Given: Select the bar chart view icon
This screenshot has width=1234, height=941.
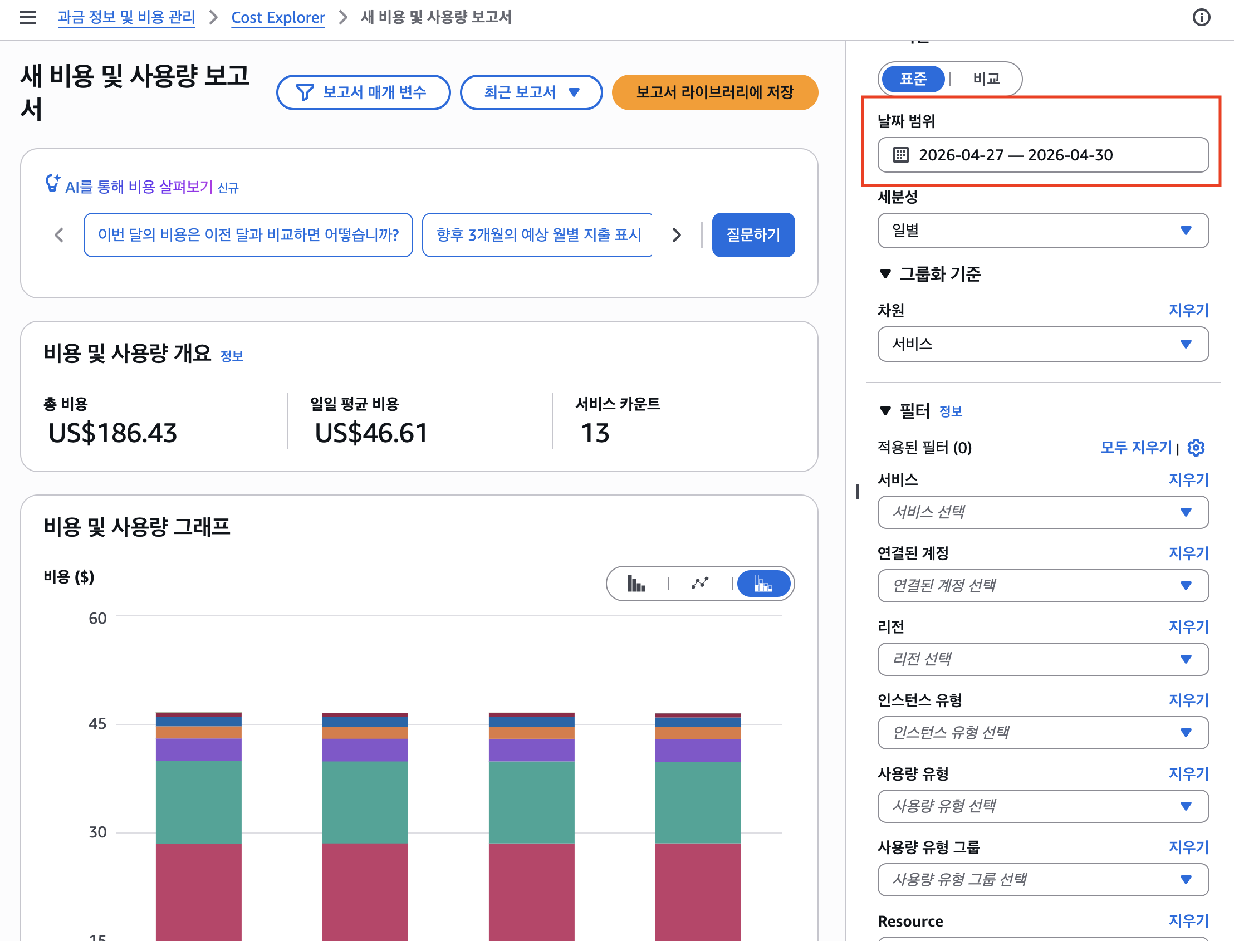Looking at the screenshot, I should click(x=636, y=584).
